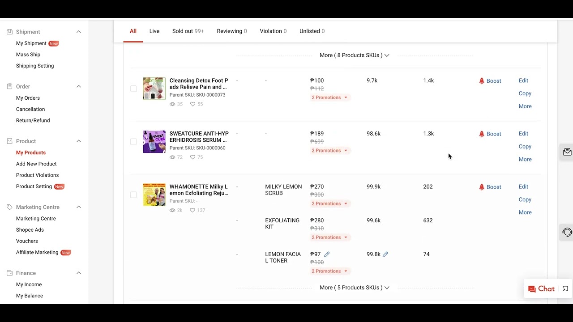Edit the Cleansing Detox Foot Pads product
Image resolution: width=573 pixels, height=322 pixels.
click(523, 80)
